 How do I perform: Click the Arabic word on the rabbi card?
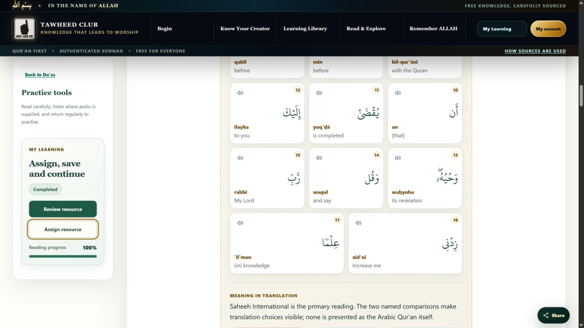(294, 178)
